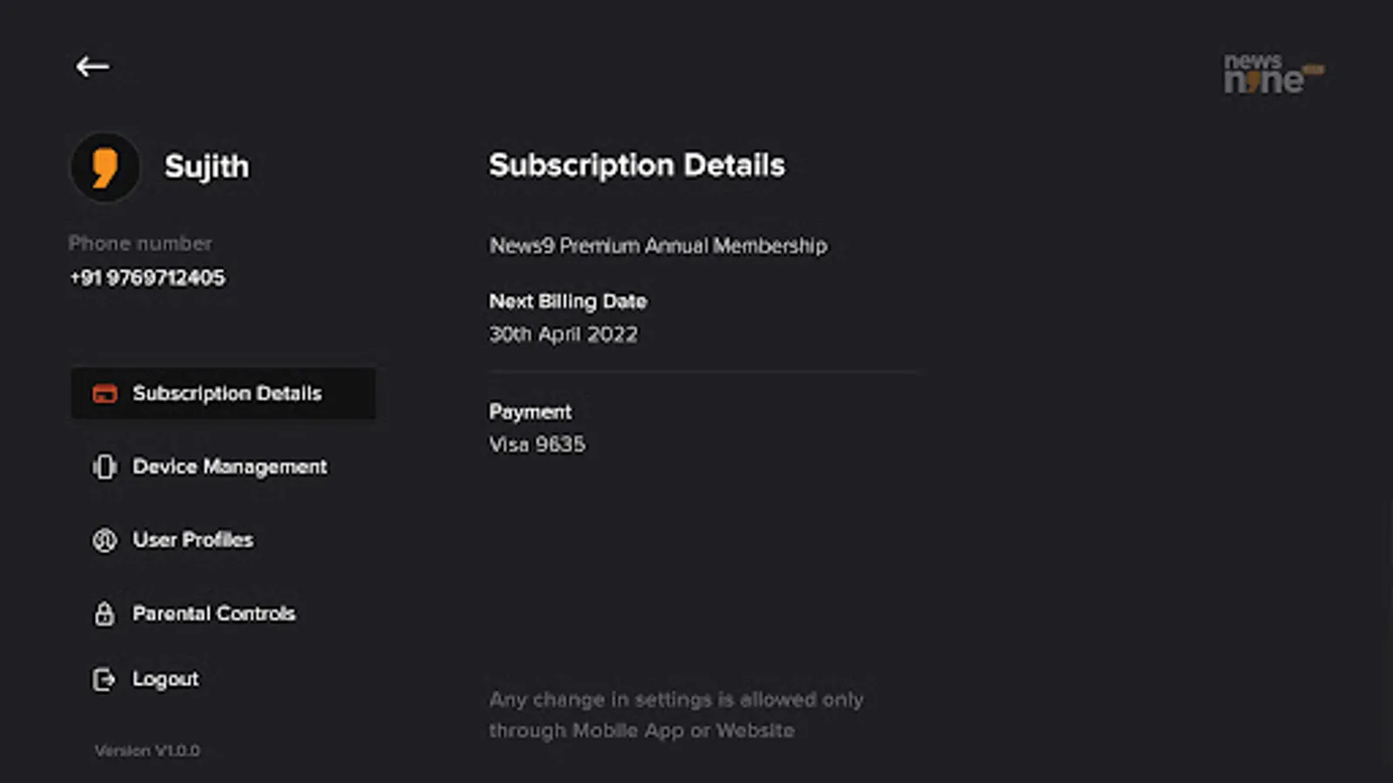Select User Profiles in the sidebar

(223, 540)
